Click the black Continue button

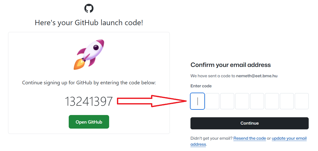(x=249, y=123)
